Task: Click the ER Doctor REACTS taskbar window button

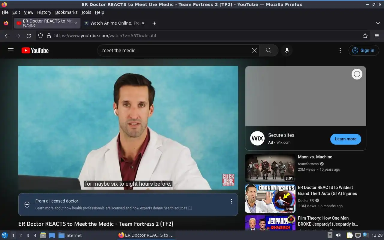Action: point(146,235)
